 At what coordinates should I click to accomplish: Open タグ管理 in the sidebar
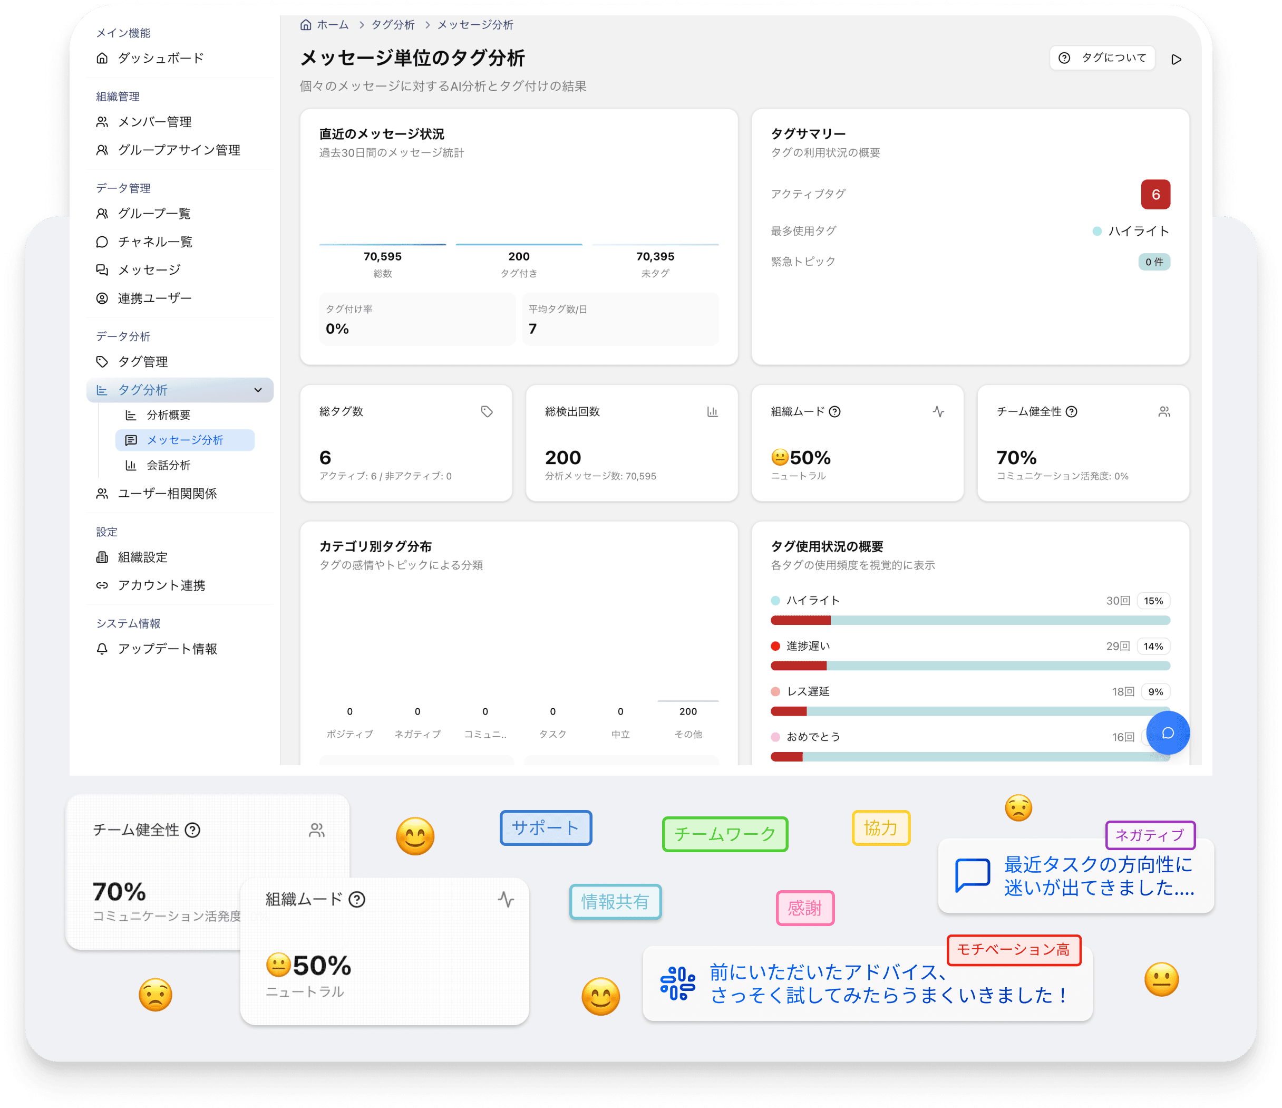coord(143,361)
